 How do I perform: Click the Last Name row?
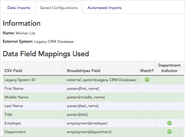point(14,106)
